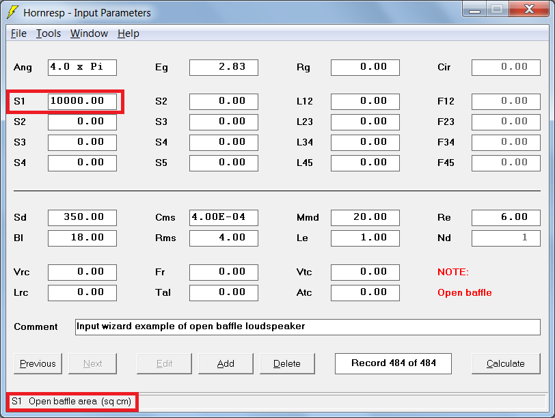Select the Vtc input field

[x=365, y=273]
